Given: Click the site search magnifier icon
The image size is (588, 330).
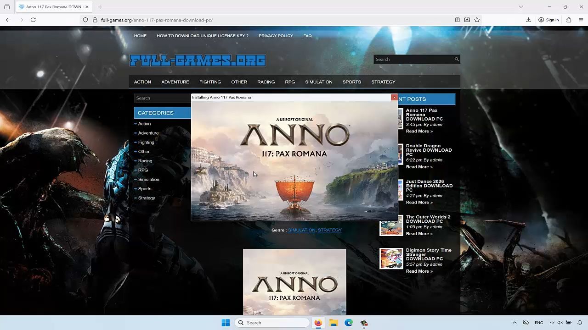Looking at the screenshot, I should point(457,59).
